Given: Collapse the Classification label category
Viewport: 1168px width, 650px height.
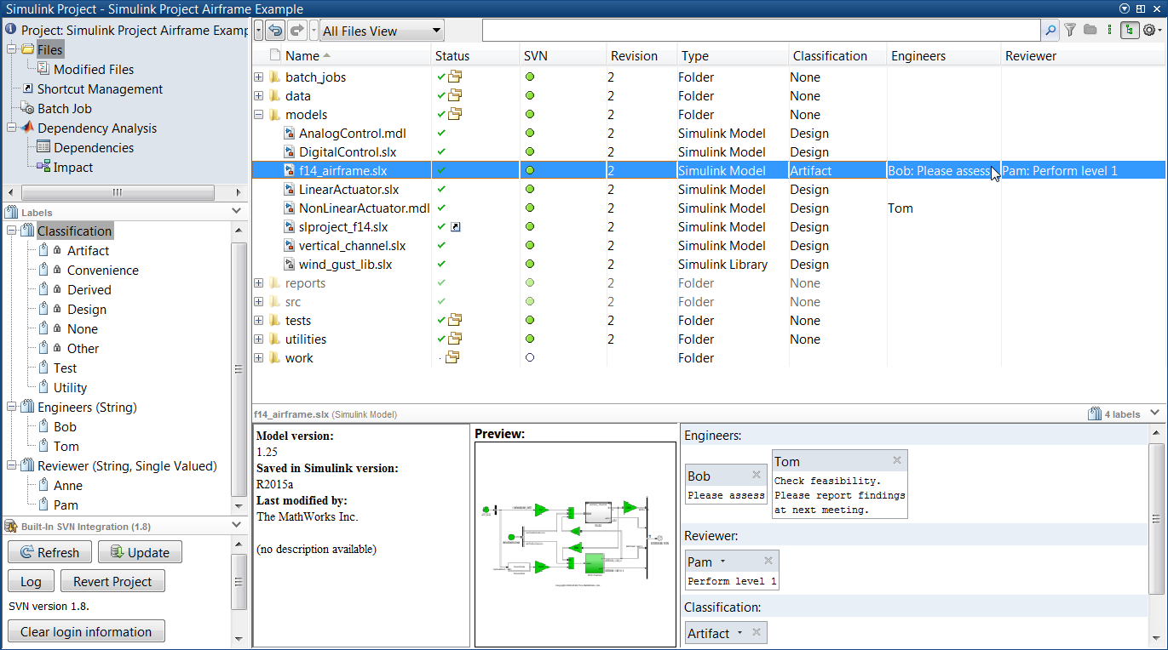Looking at the screenshot, I should (11, 231).
